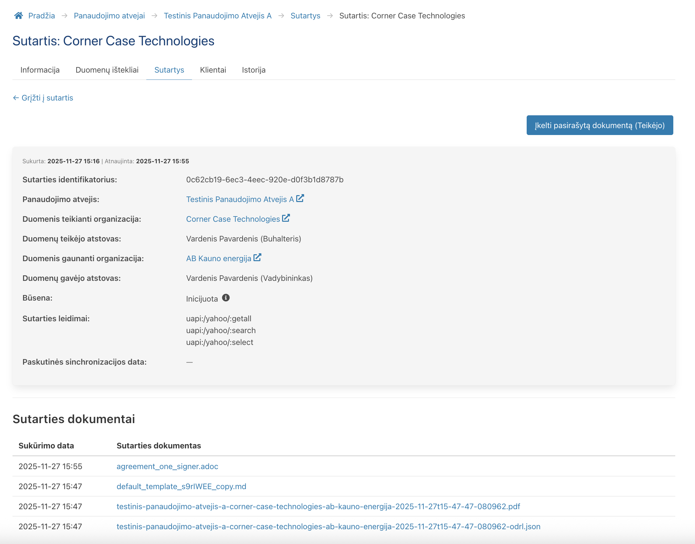
Task: Click Įkelti pasirašytą dokumentą (Teikėjo) button
Action: click(x=600, y=125)
